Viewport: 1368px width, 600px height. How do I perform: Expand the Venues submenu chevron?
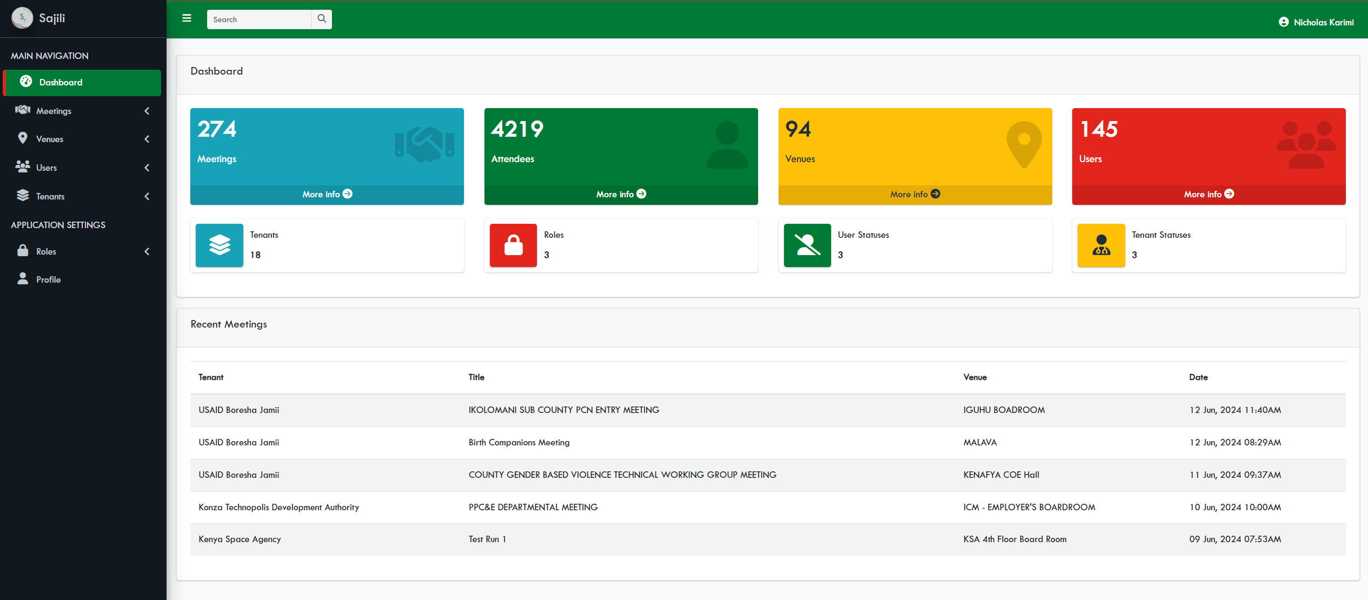[147, 139]
